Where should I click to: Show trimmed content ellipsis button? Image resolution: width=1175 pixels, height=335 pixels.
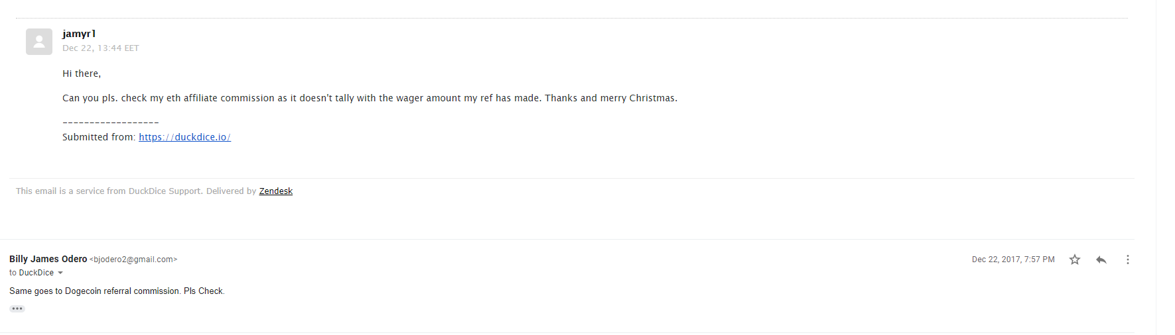coord(17,309)
